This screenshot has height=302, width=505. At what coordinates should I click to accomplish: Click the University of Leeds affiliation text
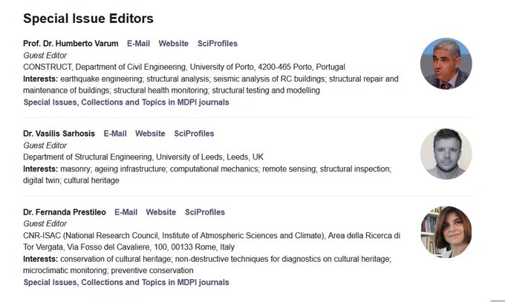[x=143, y=157]
